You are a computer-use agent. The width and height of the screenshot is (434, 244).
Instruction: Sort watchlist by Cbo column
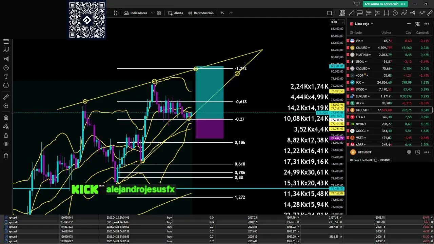(x=408, y=33)
